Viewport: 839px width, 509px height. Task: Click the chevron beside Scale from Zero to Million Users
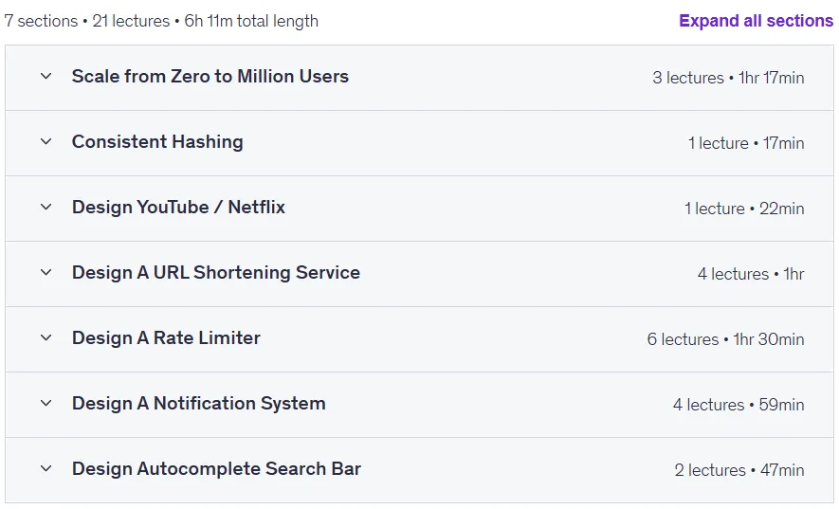[46, 76]
